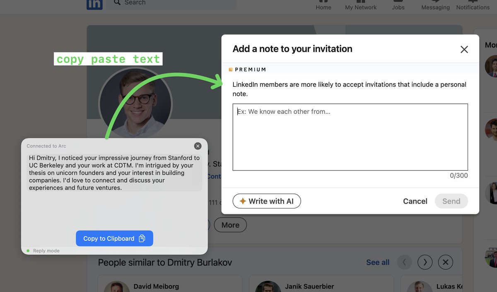Close the invitation note dialog
Image resolution: width=497 pixels, height=292 pixels.
tap(464, 50)
